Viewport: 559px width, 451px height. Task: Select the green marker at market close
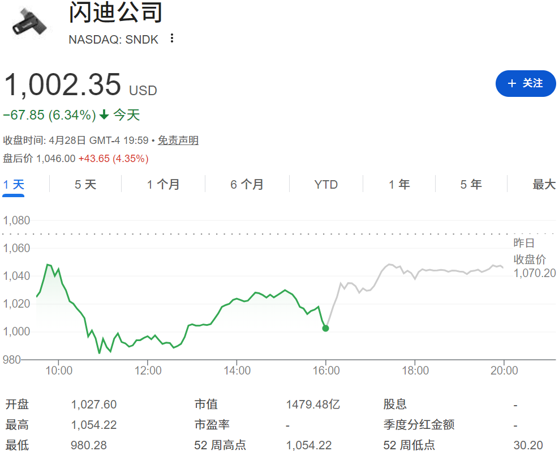(x=326, y=327)
